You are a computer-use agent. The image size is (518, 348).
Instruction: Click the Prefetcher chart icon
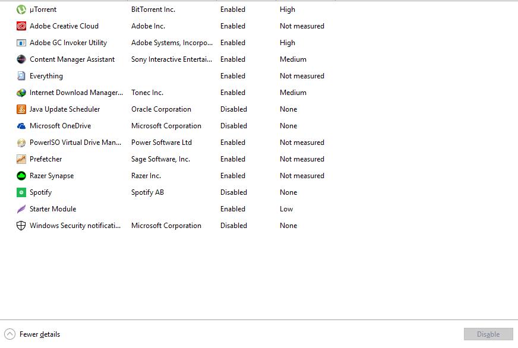pyautogui.click(x=21, y=159)
